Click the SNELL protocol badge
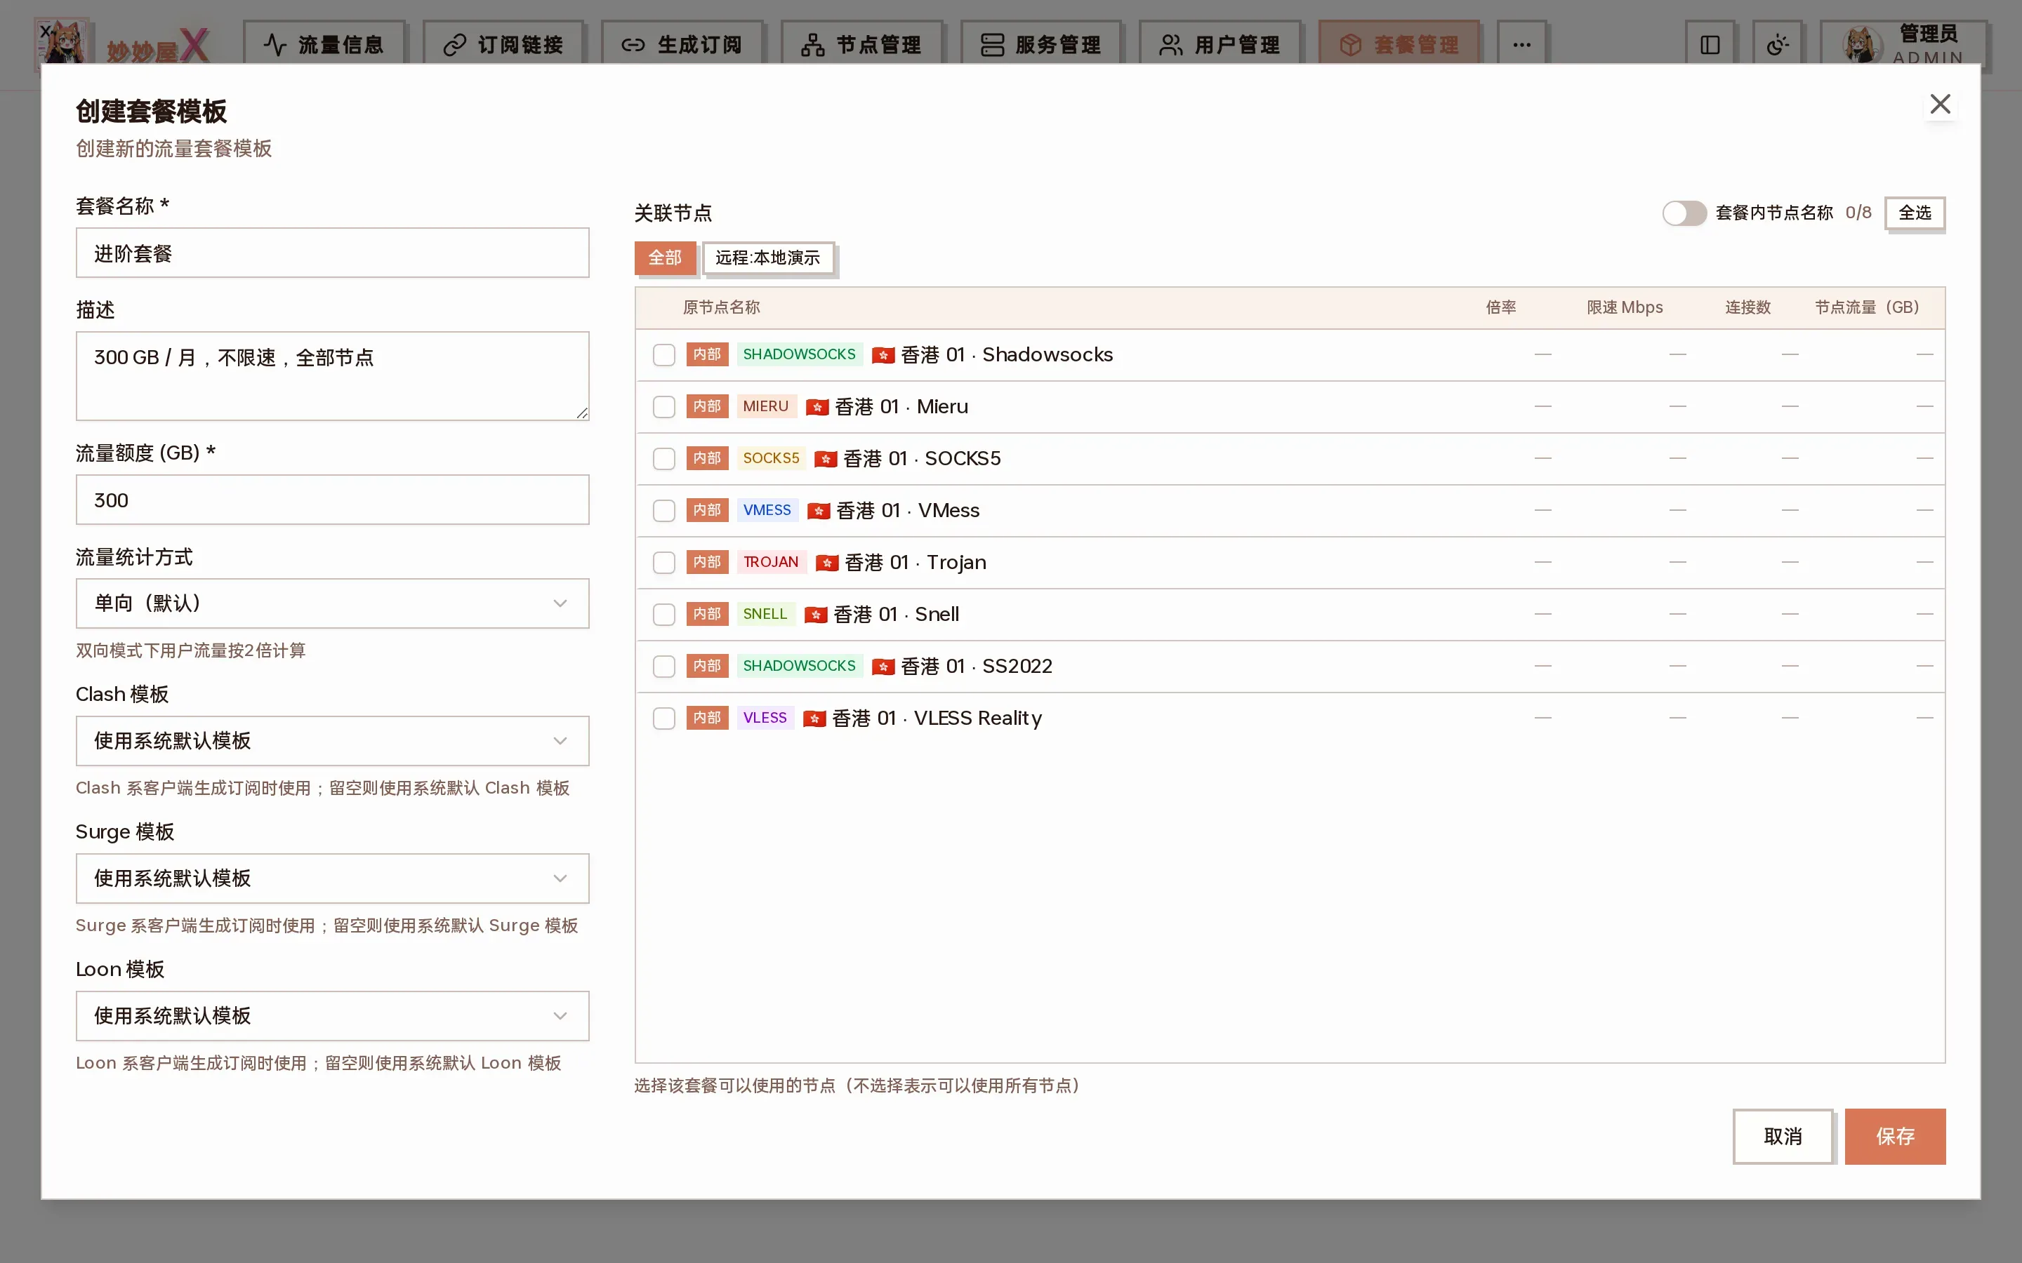Screen dimensions: 2022x1263 tap(765, 614)
